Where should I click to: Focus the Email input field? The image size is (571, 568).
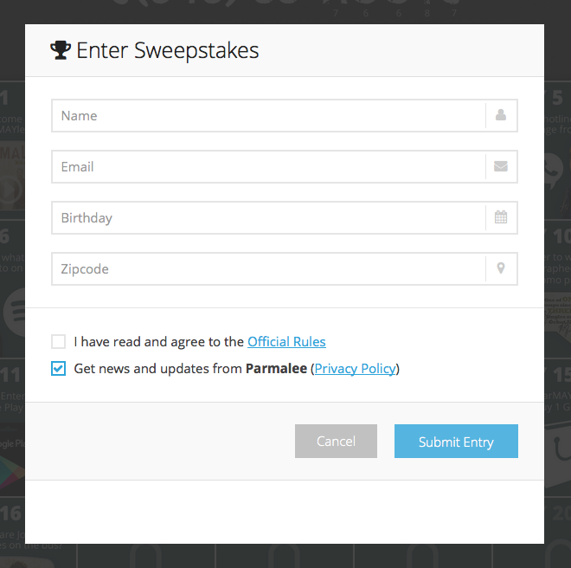point(269,166)
